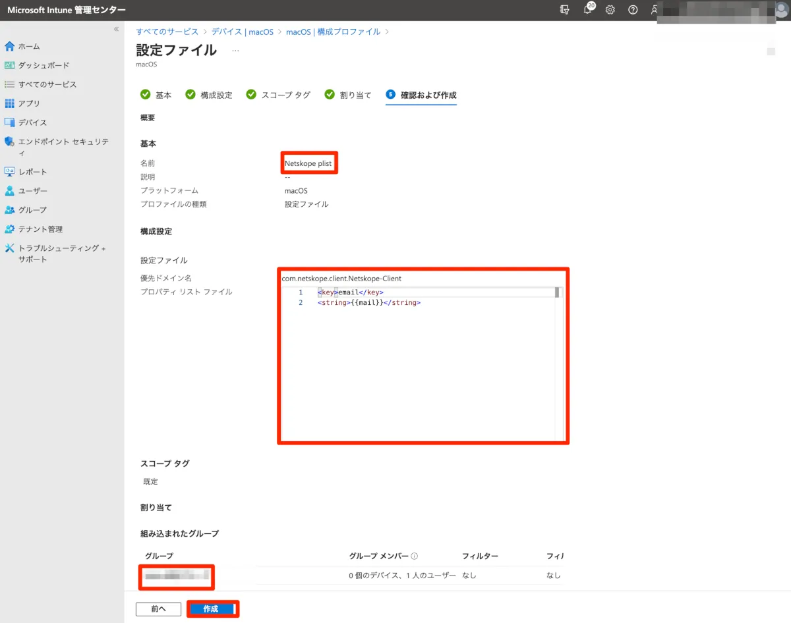The image size is (791, 623).
Task: Open エンドポイント セキュリティ in the sidebar
Action: tap(62, 147)
